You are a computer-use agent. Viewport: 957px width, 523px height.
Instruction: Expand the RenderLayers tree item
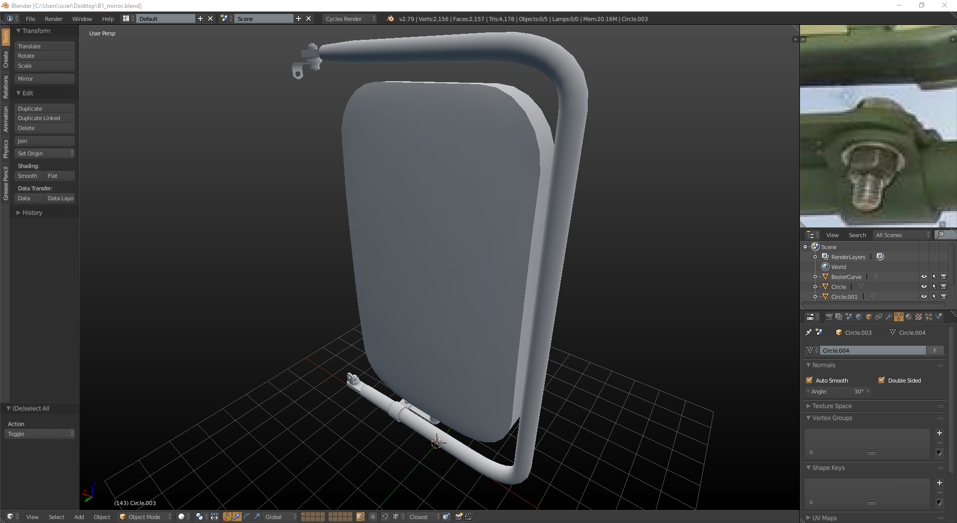pos(815,257)
